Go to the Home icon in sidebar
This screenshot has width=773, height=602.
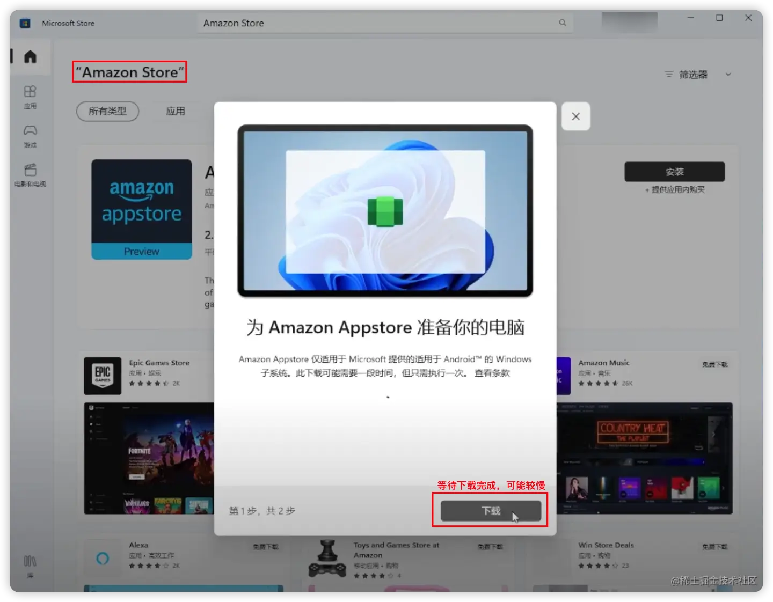point(30,56)
